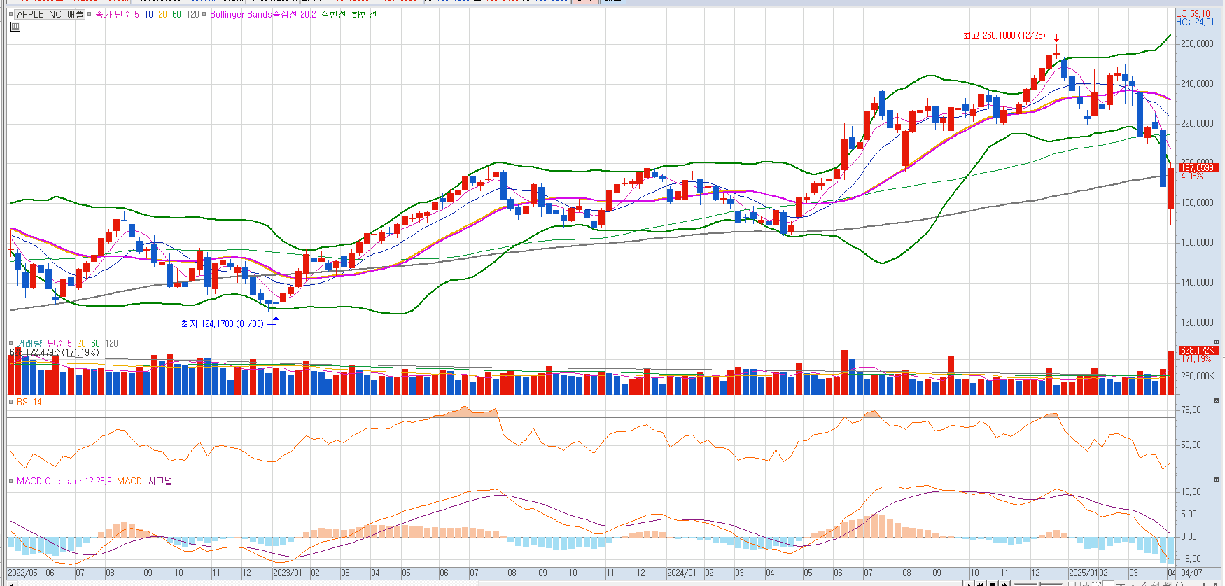Select the 종가 단순 5 moving average label

[117, 14]
